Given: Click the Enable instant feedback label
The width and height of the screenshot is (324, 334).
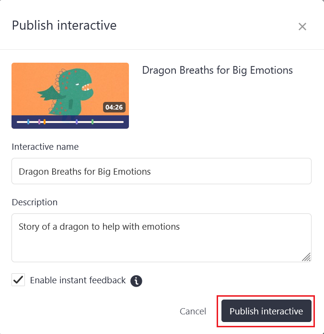Looking at the screenshot, I should point(78,280).
